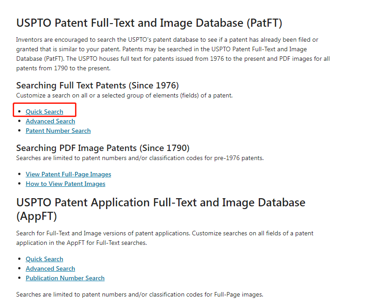
Task: Open Advanced Search under Full Text Patents
Action: coord(50,121)
